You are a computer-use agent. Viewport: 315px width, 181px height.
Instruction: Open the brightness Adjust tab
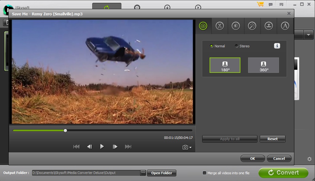[x=236, y=26]
